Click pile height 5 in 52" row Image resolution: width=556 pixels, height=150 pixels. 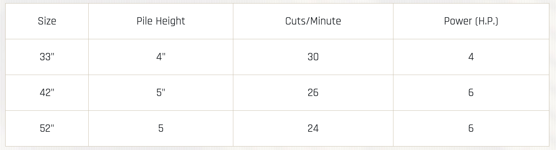tap(161, 128)
